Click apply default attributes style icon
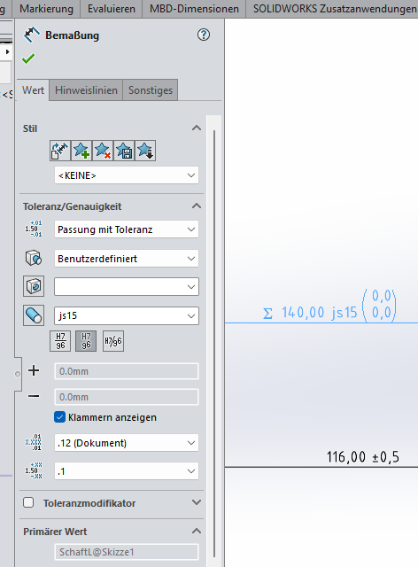 click(x=60, y=151)
